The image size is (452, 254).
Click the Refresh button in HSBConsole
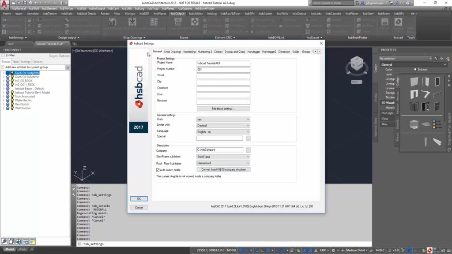[64, 56]
